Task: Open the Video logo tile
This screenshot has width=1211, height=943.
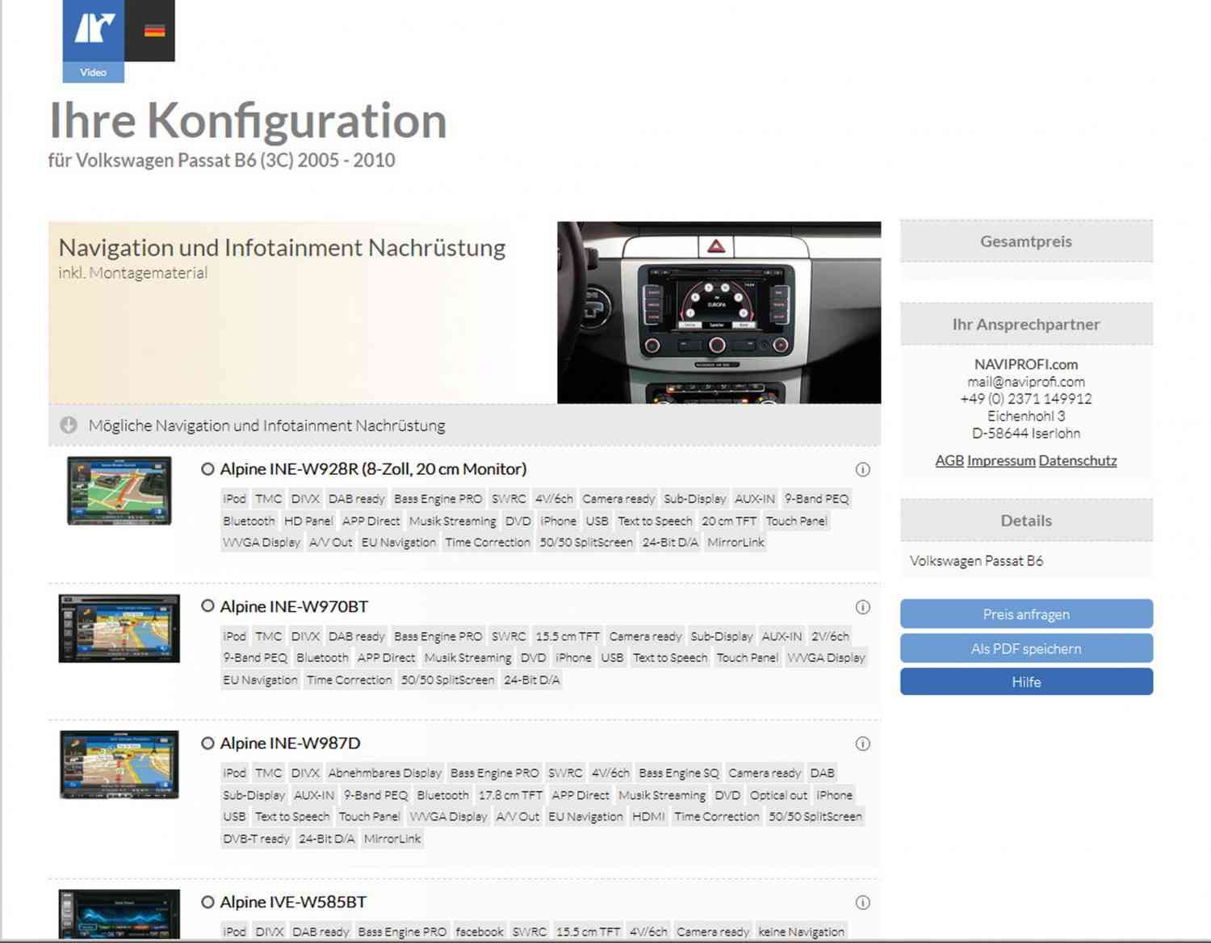Action: pyautogui.click(x=94, y=41)
